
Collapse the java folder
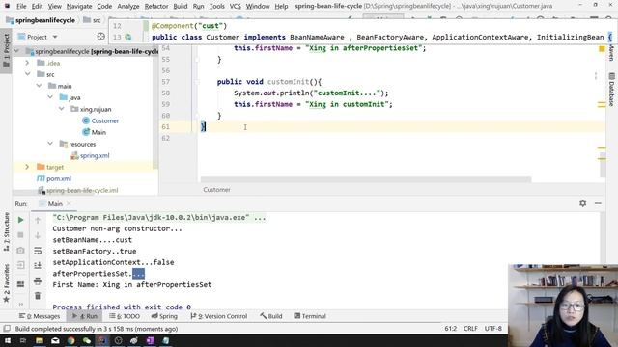50,96
